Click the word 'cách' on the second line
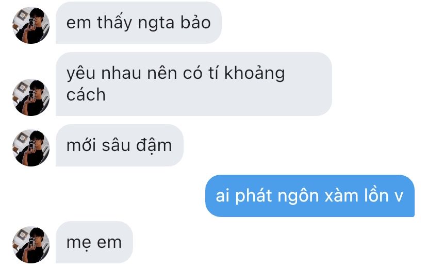The image size is (427, 268). coord(86,94)
